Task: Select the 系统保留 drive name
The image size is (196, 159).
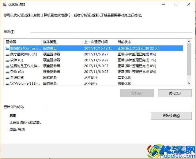Action: click(17, 78)
